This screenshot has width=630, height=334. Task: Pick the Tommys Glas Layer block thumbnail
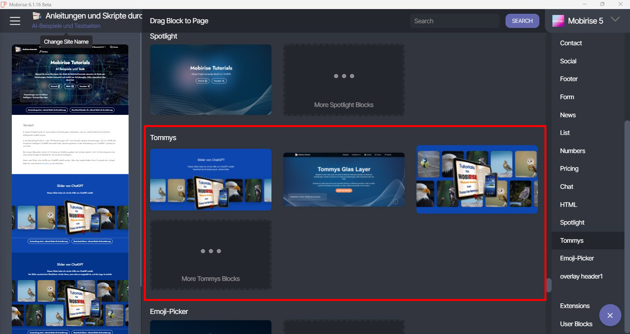point(344,179)
